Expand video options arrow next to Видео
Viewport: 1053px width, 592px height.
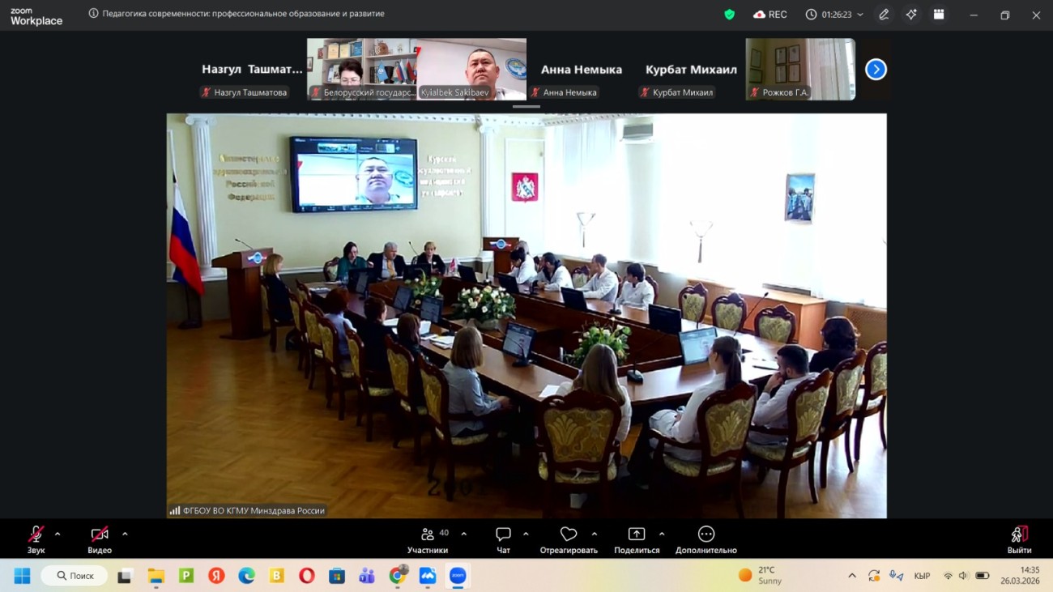[x=125, y=535]
